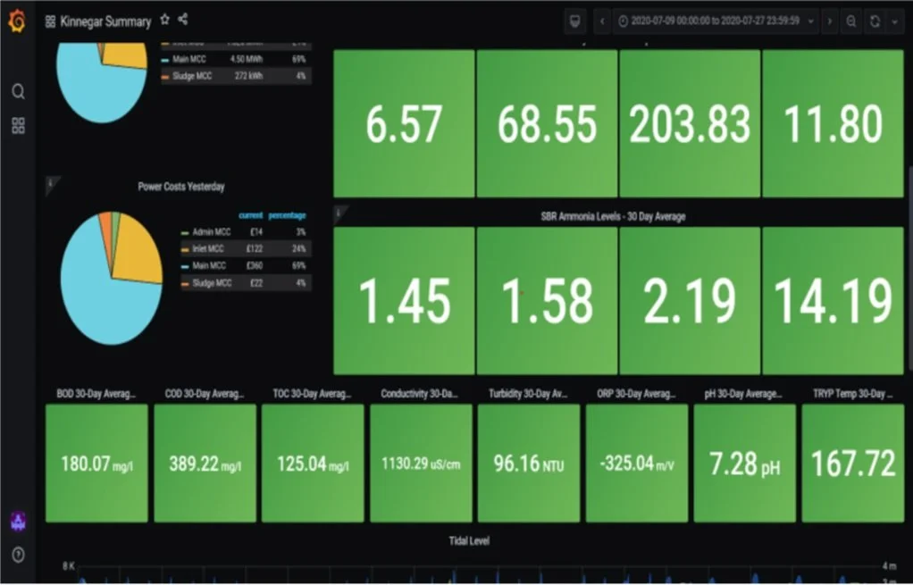Screen dimensions: 913x585
Task: Open Turbidity 30-Day Average panel title
Action: 528,394
